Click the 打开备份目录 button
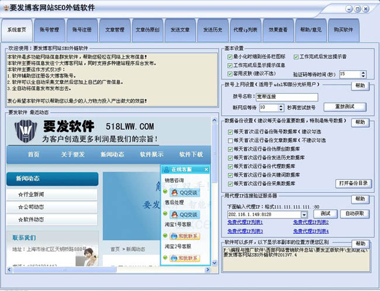Viewport: 380px width, 291px height. 353,183
